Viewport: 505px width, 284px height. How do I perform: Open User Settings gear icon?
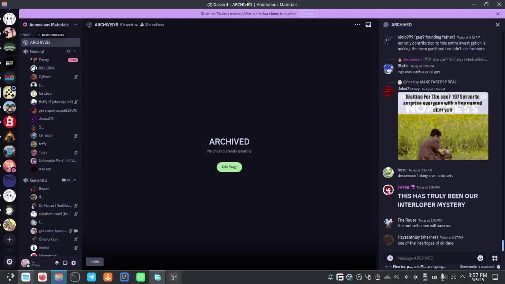coord(73,263)
